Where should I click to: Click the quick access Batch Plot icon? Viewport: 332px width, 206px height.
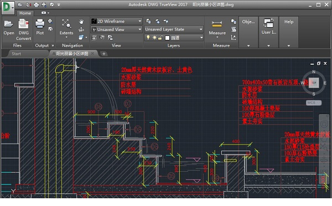[44, 4]
